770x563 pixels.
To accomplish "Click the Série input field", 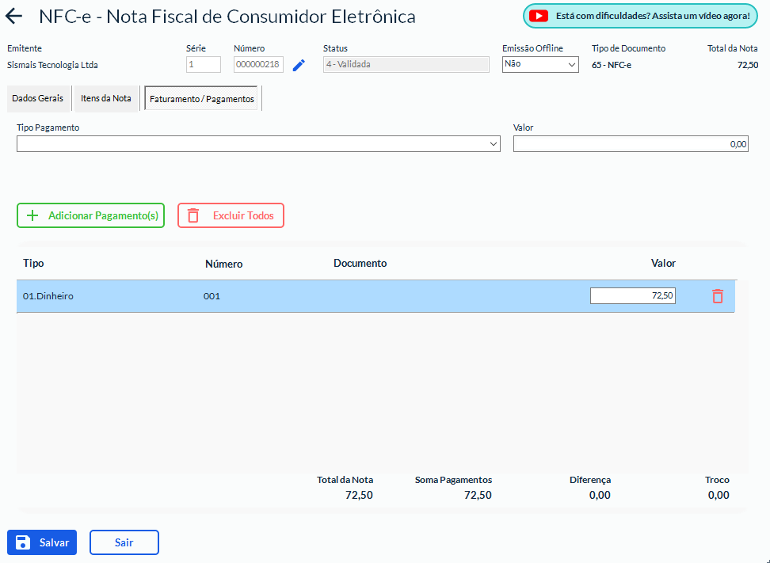I will click(x=204, y=65).
